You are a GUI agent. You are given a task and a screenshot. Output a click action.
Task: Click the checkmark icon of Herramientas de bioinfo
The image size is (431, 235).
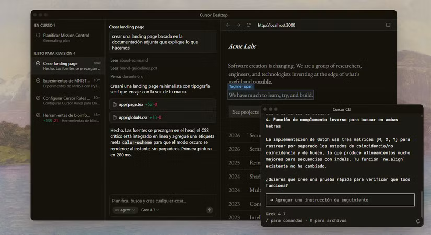tap(38, 115)
